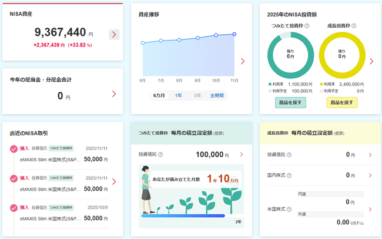Open 成長投資枠 投資信託 row arrow
Screen dimensions: 382x239
click(370, 155)
